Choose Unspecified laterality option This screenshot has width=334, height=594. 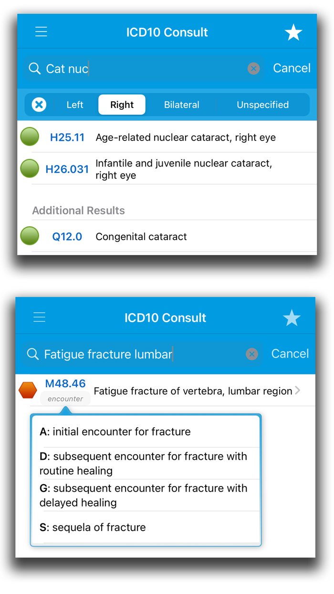pos(261,105)
